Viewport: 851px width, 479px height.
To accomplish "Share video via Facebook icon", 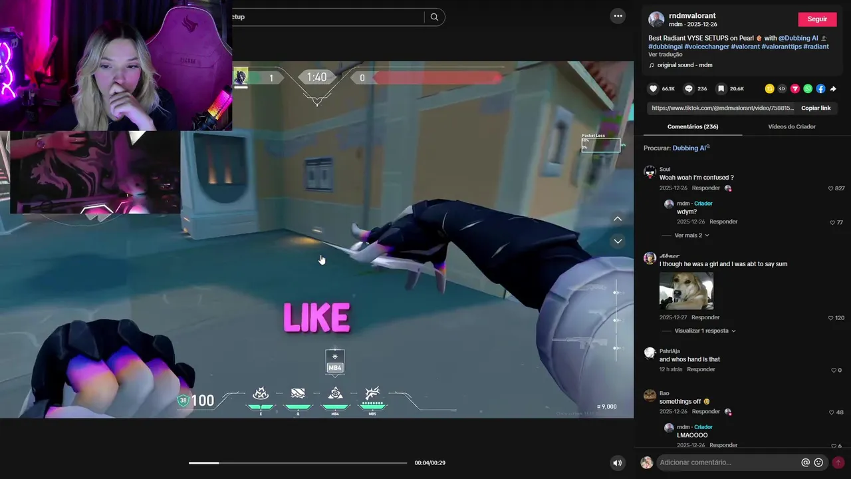I will click(x=820, y=88).
